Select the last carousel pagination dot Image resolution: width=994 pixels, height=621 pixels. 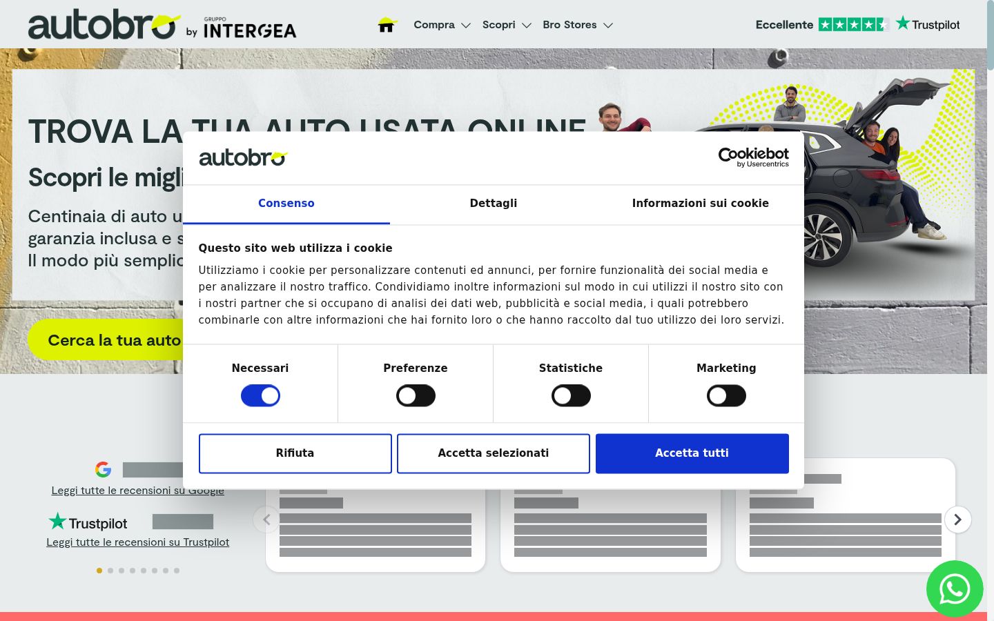[x=177, y=571]
